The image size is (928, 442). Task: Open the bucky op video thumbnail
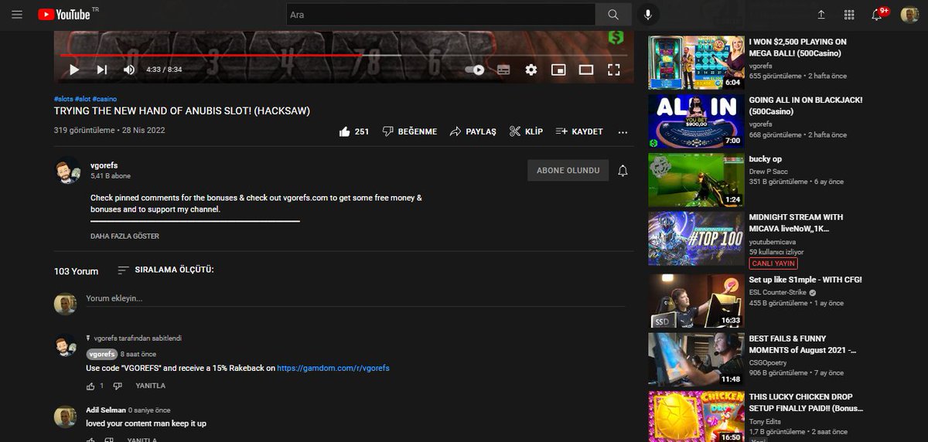pyautogui.click(x=695, y=179)
